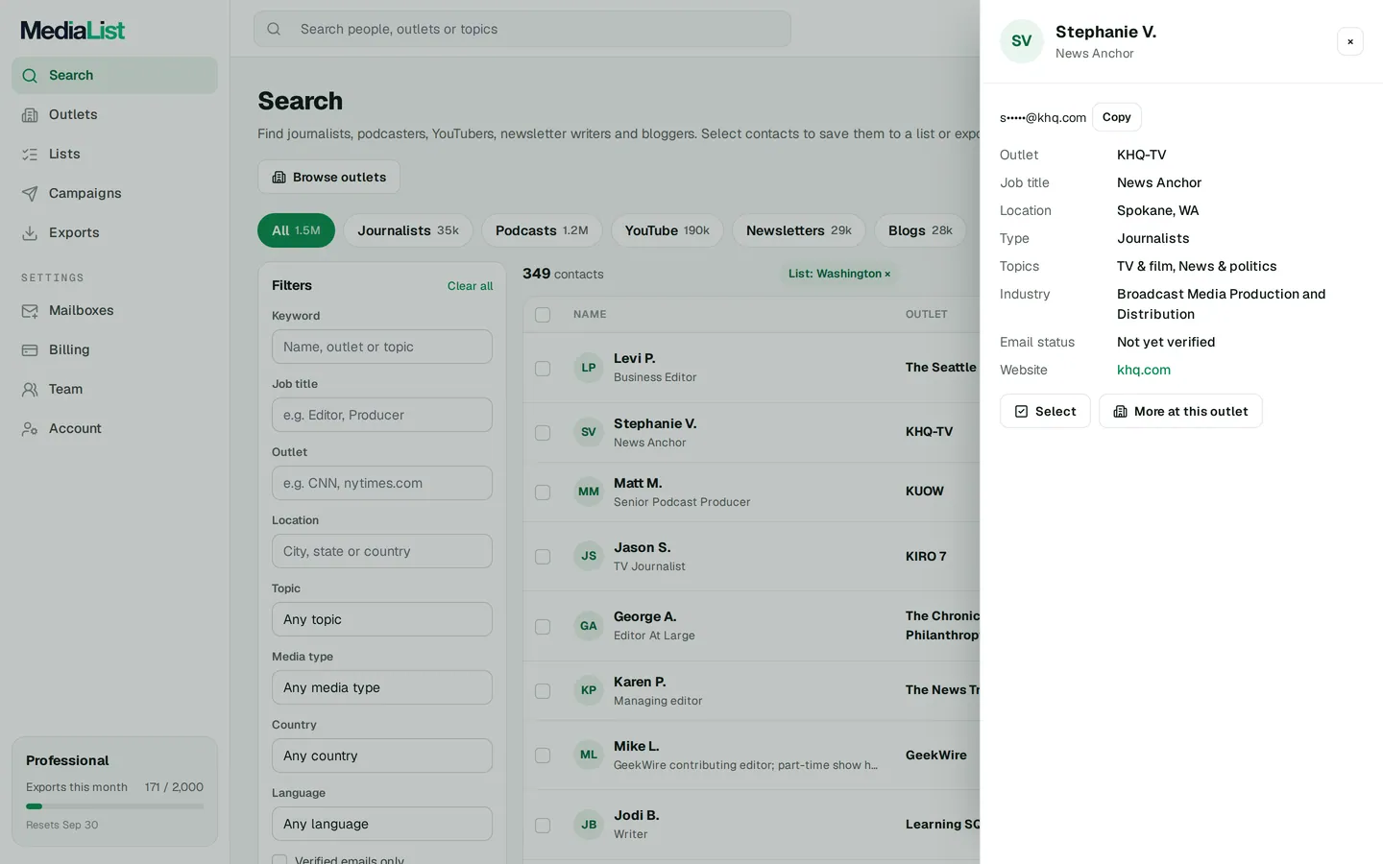This screenshot has width=1383, height=864.
Task: Click the Mailboxes envelope icon
Action: point(30,311)
